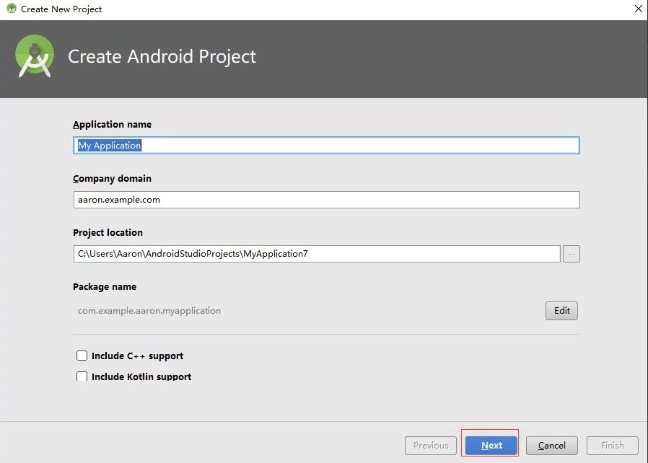
Task: Click the Company domain label
Action: 112,178
